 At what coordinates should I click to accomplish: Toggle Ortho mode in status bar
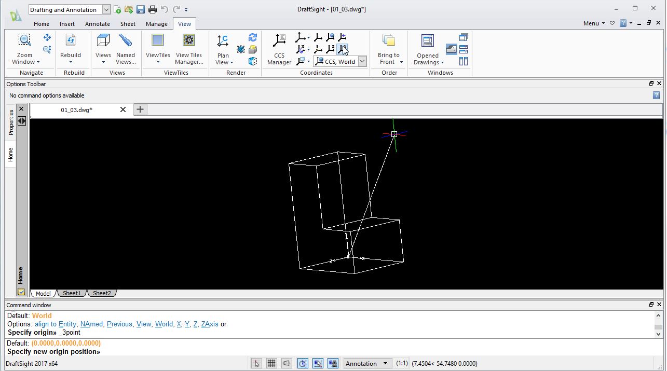click(x=287, y=364)
